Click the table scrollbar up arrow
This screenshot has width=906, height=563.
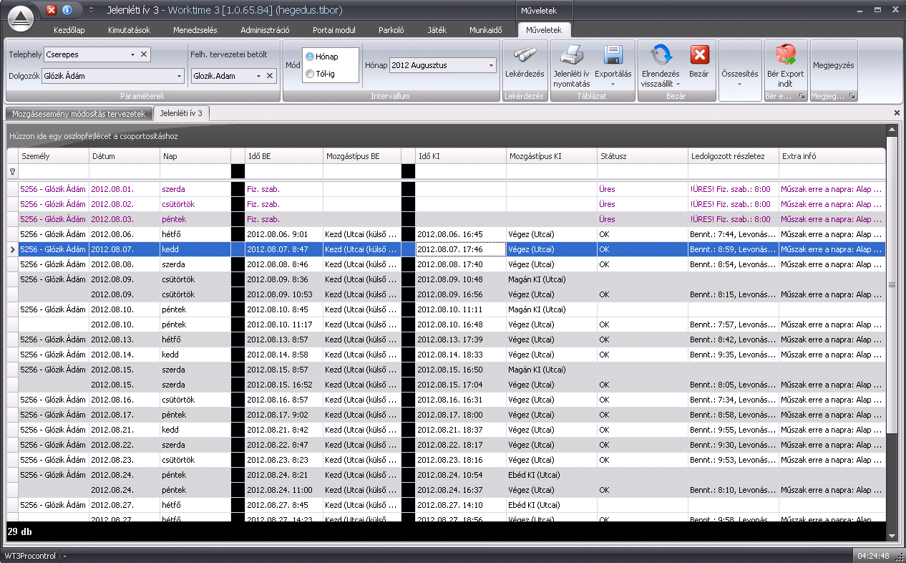coord(892,130)
